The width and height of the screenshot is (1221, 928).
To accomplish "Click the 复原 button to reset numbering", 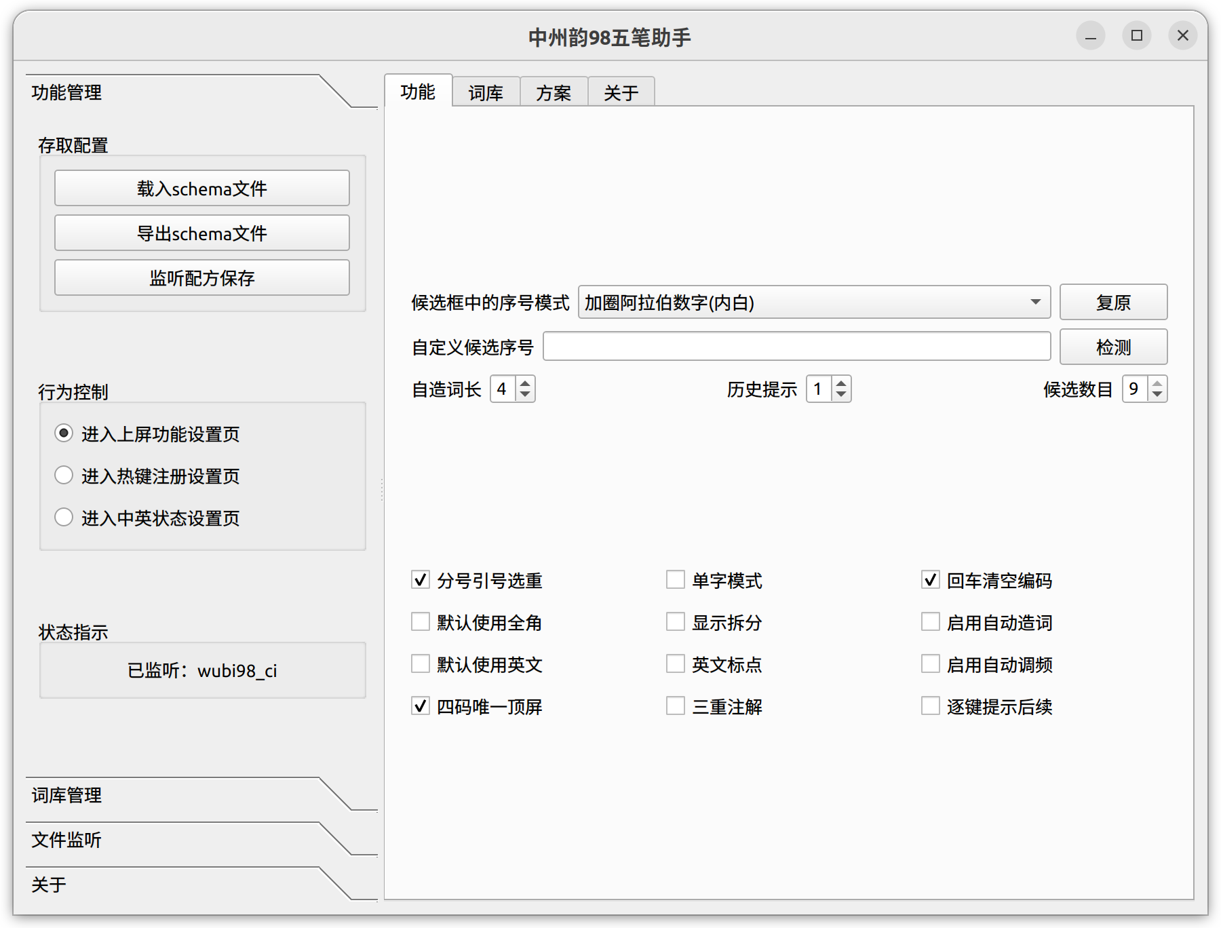I will (1113, 302).
